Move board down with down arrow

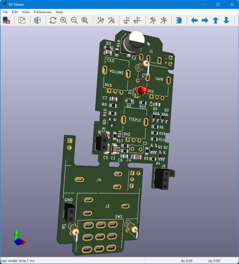click(x=226, y=20)
